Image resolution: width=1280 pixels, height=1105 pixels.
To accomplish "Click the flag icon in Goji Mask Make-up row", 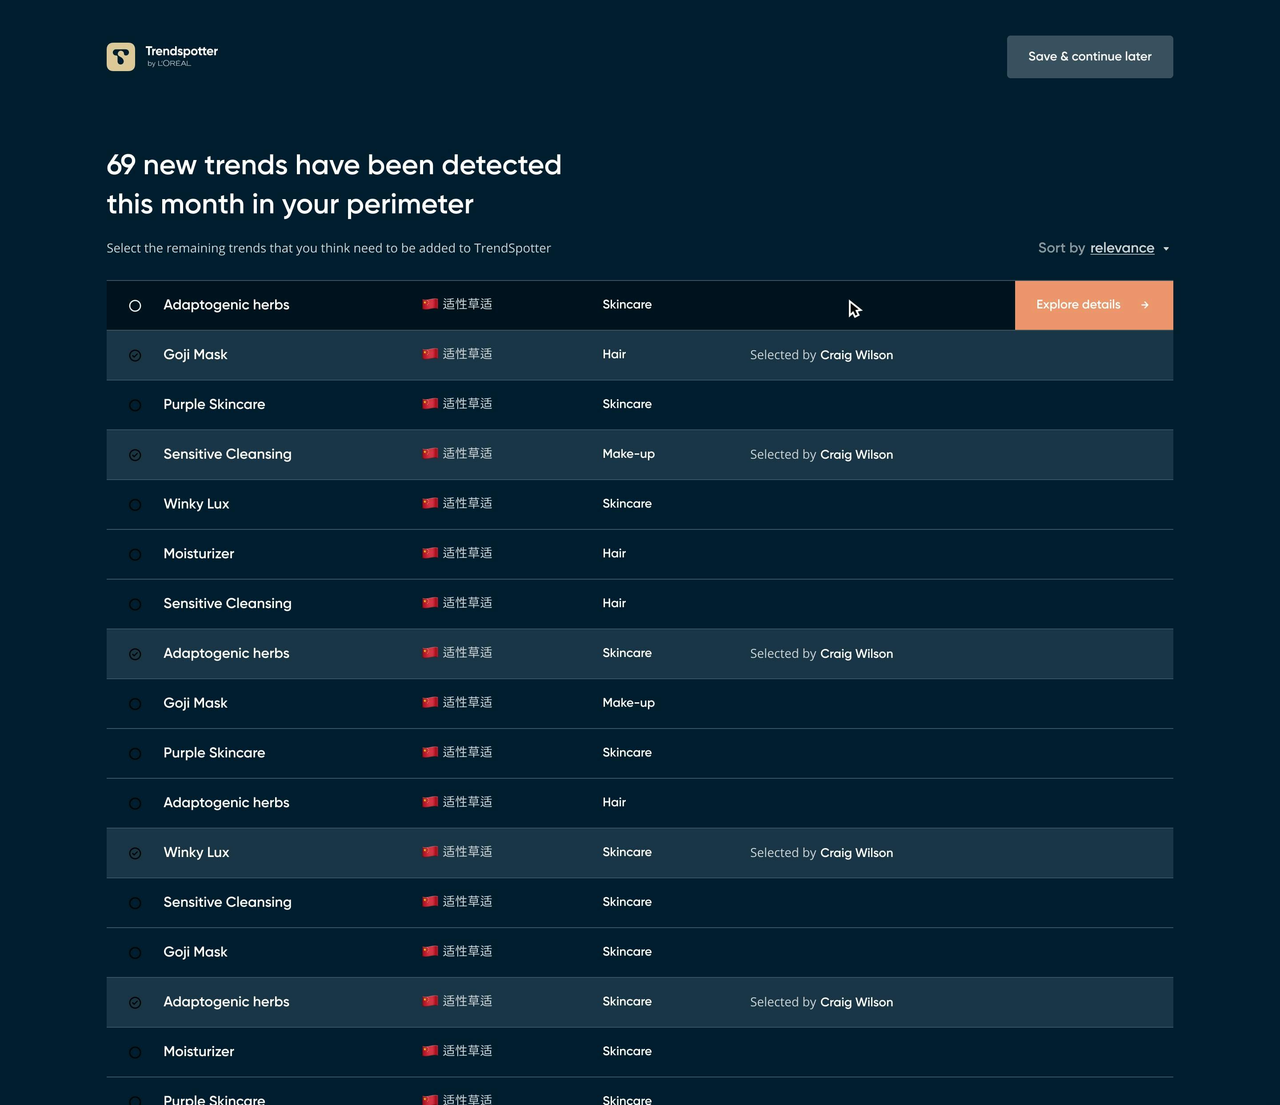I will click(x=430, y=702).
